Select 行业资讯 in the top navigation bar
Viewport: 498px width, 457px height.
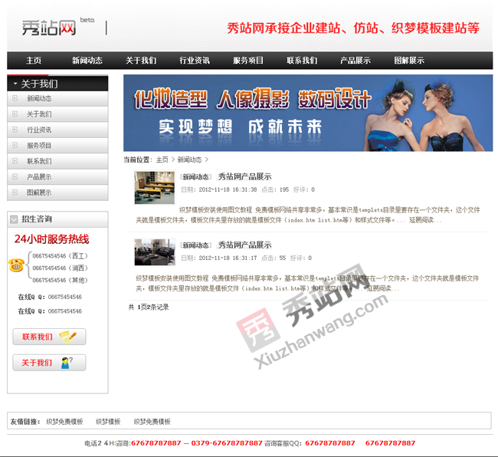[195, 61]
